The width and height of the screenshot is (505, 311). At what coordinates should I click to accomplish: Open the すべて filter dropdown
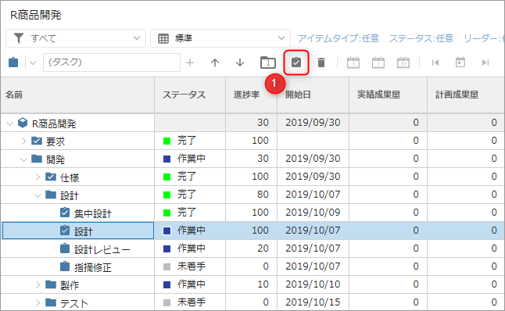point(76,38)
